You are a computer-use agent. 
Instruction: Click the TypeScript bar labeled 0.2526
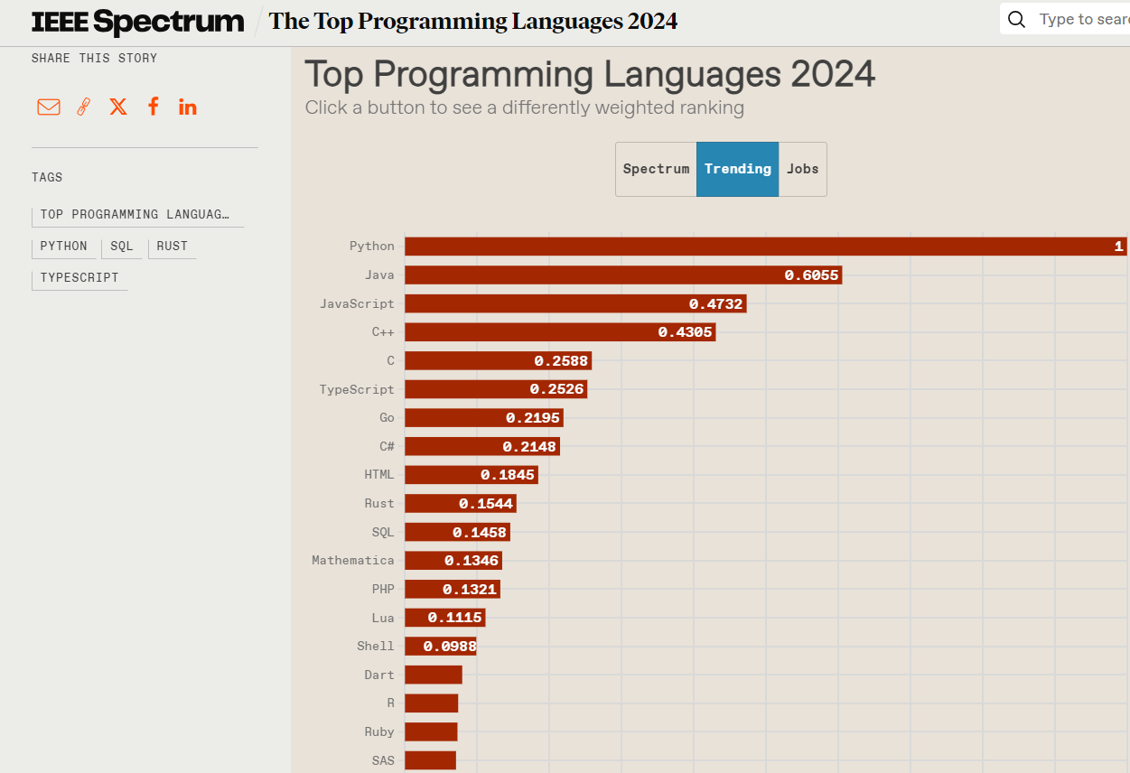click(x=496, y=389)
